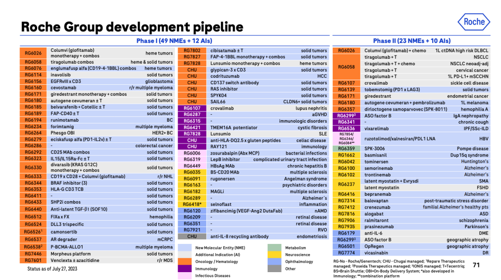The height and width of the screenshot is (280, 501).
Task: Click the blue Ophthalmology legend swatch
Action: point(274,261)
